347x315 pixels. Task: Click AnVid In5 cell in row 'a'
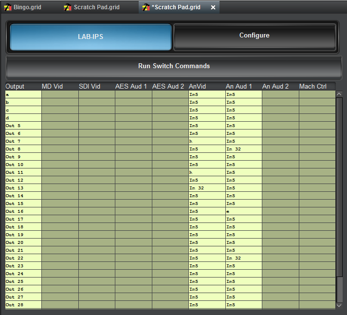click(x=207, y=94)
